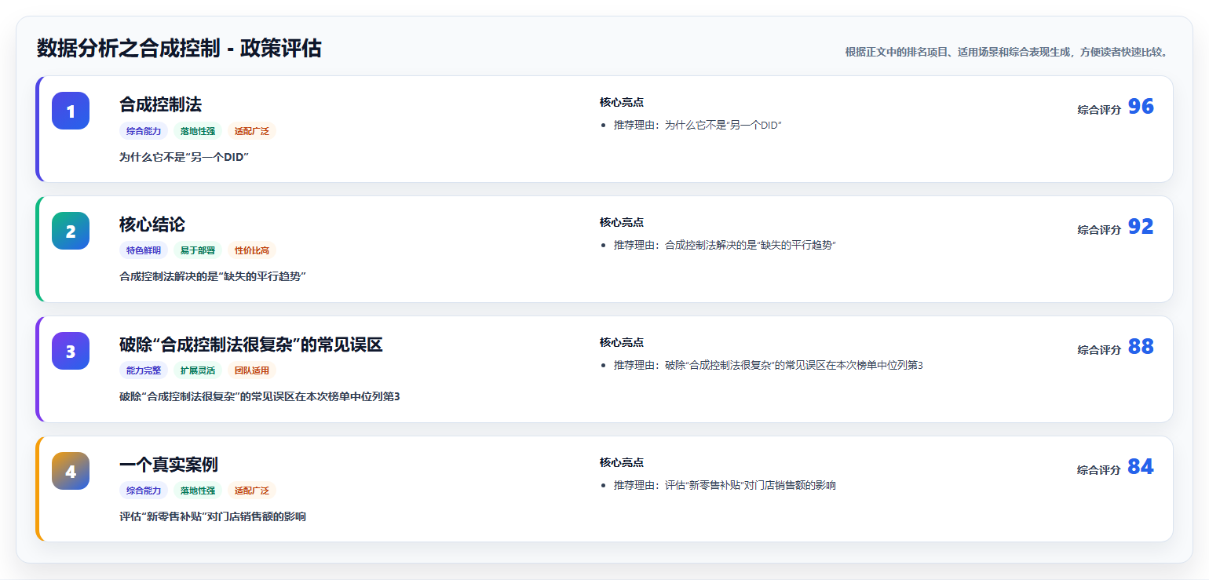Open the 合成控制法 card title
1209x580 pixels.
point(161,104)
